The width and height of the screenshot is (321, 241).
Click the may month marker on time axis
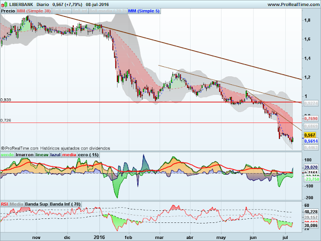coord(221,237)
